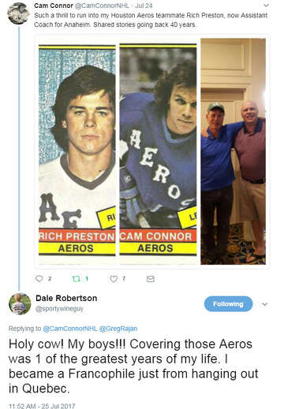This screenshot has width=284, height=409.
Task: Open Cam Connor's profile avatar
Action: [18, 13]
